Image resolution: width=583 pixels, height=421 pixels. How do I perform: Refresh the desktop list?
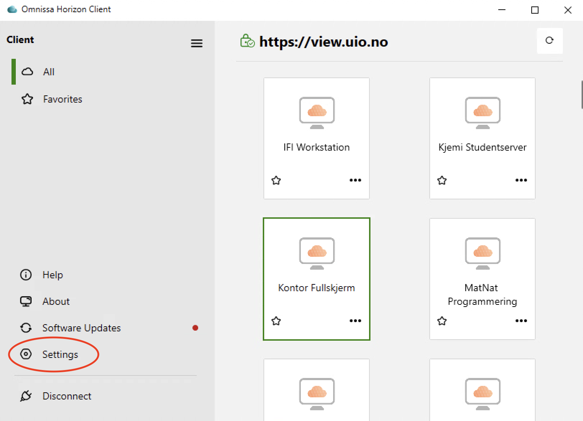(550, 41)
